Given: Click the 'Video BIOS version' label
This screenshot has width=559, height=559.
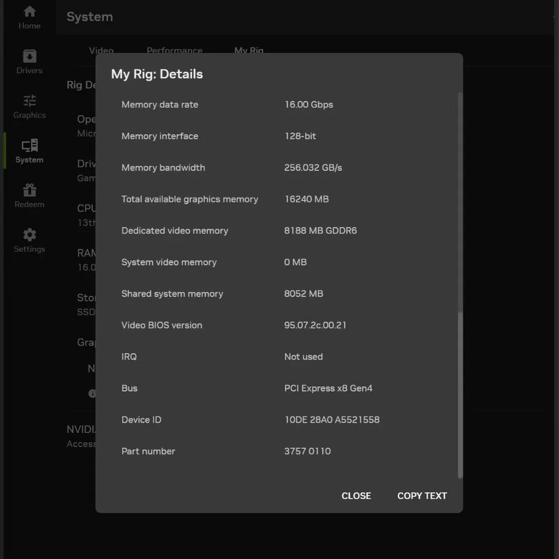Looking at the screenshot, I should (x=162, y=325).
